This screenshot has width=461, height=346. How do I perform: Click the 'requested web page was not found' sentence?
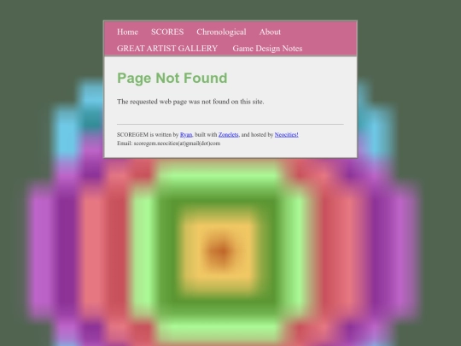[190, 102]
